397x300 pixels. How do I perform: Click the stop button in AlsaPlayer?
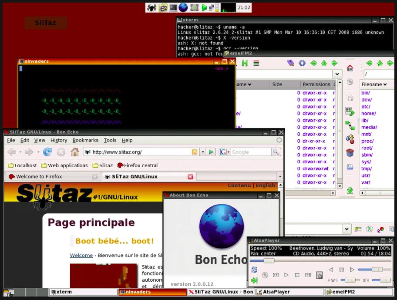297,275
